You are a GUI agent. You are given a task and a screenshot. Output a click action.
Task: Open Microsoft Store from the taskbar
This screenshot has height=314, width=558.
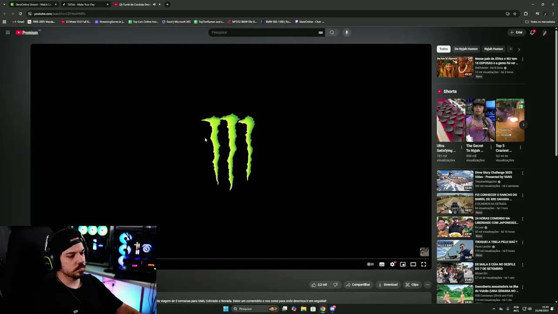[313, 309]
